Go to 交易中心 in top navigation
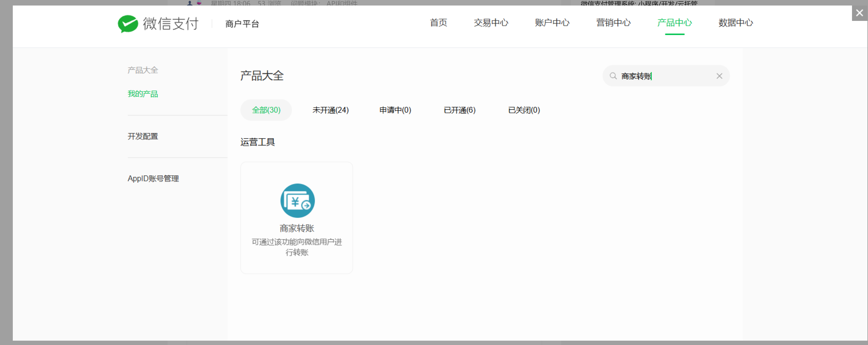 (x=491, y=23)
